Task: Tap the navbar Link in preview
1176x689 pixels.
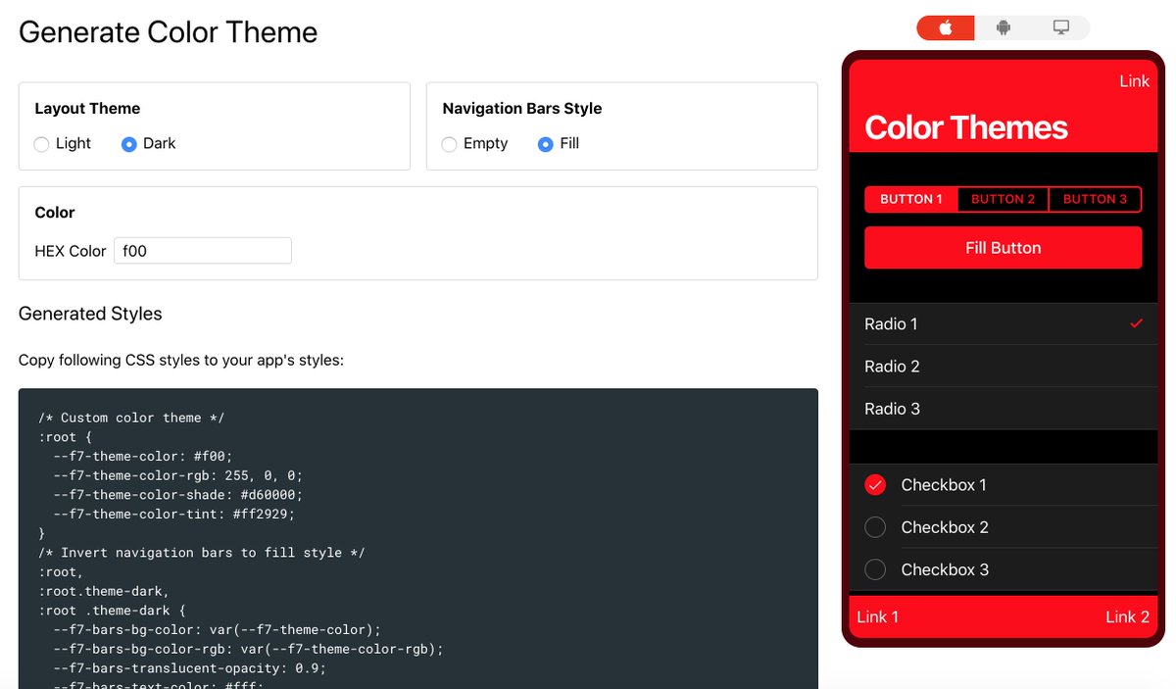Action: (1134, 81)
